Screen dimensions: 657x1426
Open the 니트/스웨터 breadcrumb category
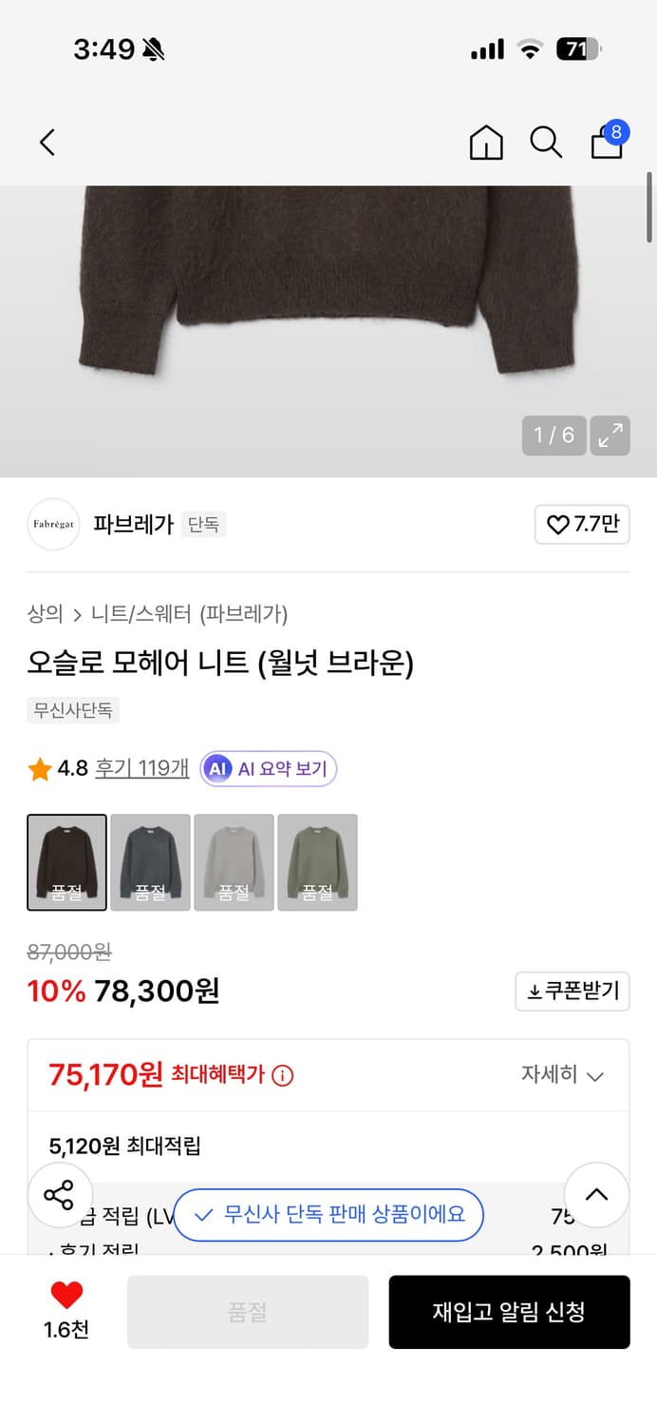(128, 615)
